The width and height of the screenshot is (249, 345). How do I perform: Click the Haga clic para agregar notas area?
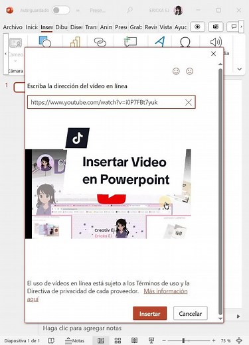(82, 328)
